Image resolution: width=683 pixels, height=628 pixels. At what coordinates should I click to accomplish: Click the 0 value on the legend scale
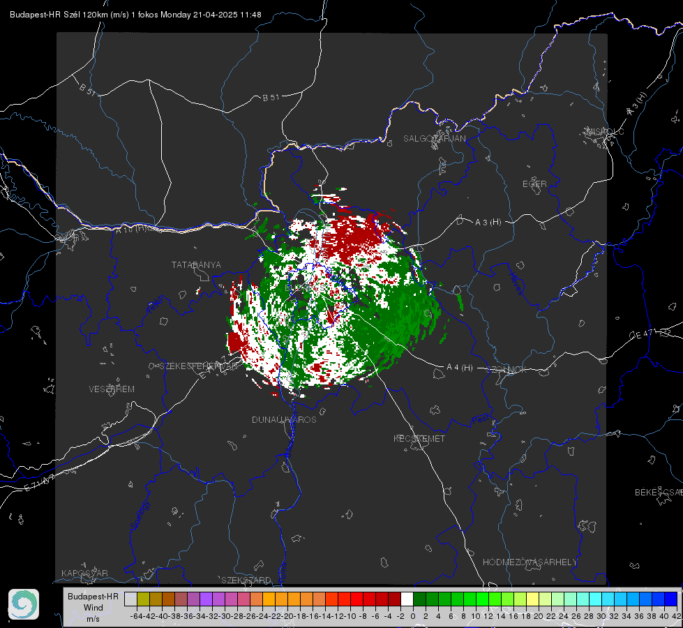(413, 616)
